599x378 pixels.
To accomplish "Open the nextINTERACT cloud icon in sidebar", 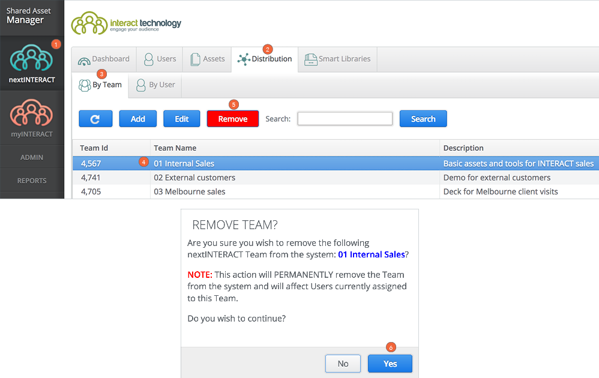I will coord(31,58).
